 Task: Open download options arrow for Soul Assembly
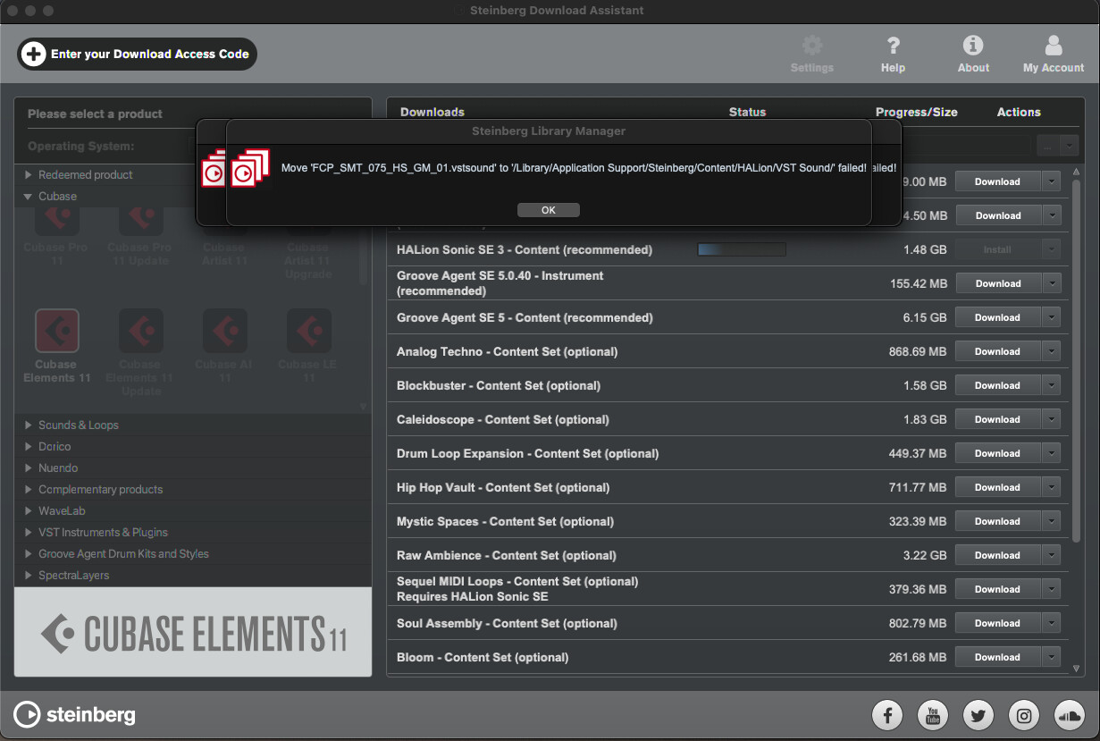point(1052,623)
